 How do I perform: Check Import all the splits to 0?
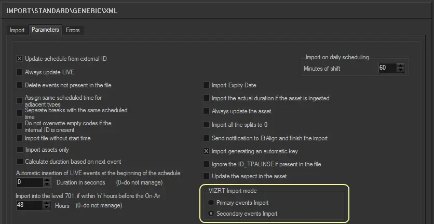pyautogui.click(x=207, y=125)
